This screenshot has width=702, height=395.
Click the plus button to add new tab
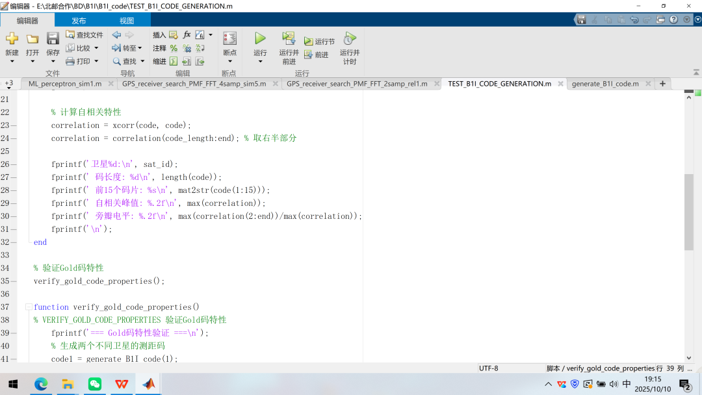662,83
